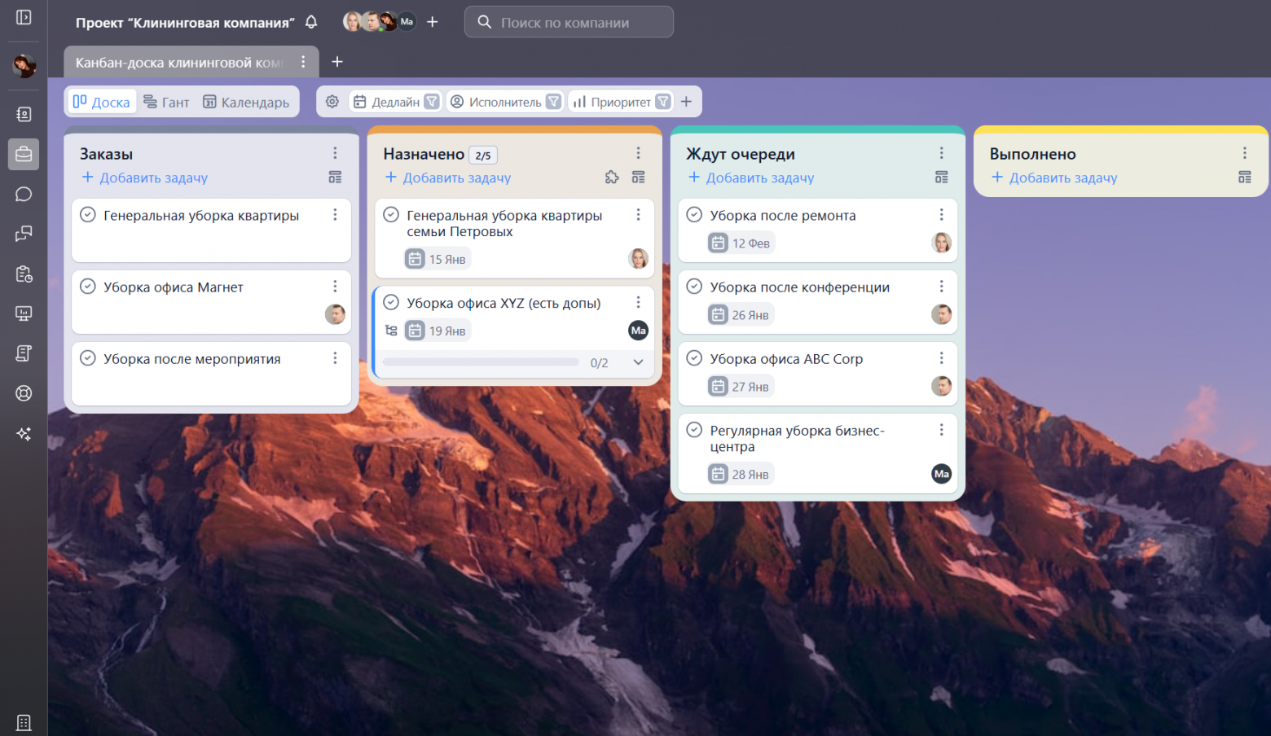Screen dimensions: 1271x736
Task: Switch to the Гант view tab
Action: click(x=166, y=102)
